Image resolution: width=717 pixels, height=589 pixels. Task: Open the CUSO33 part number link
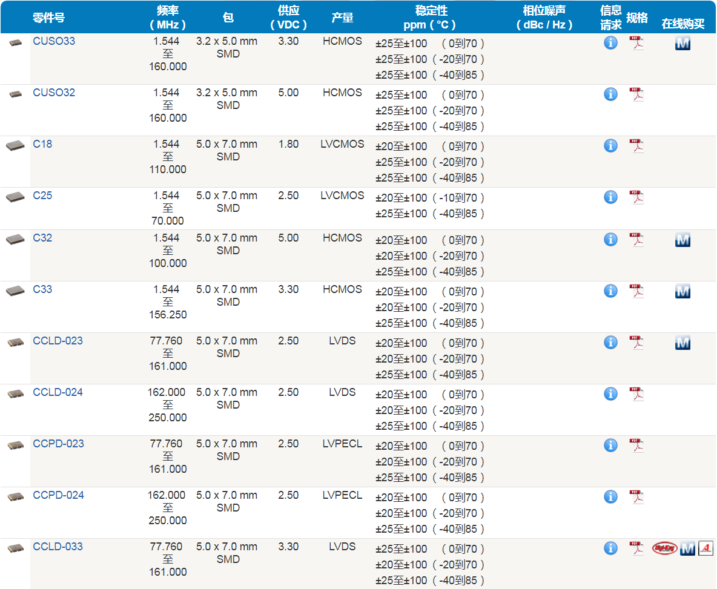(54, 41)
